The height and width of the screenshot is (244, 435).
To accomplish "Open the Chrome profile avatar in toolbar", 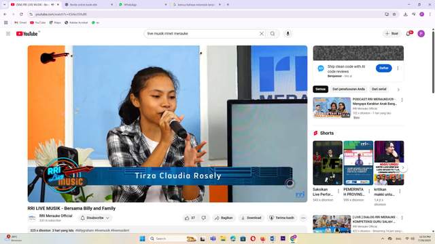I will click(421, 14).
